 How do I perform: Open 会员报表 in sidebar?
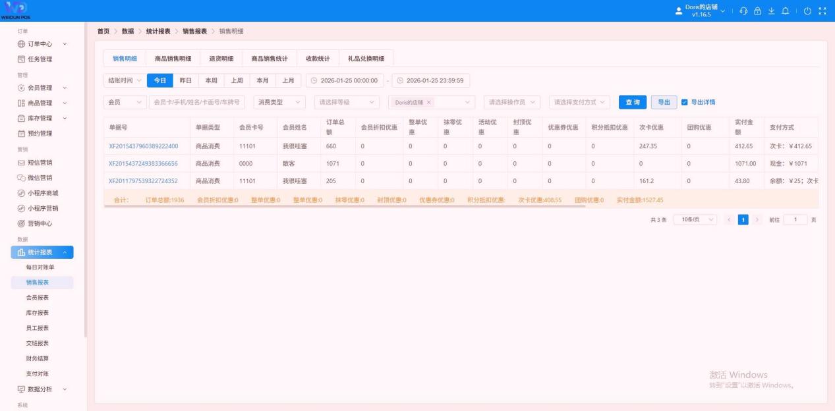click(x=38, y=298)
